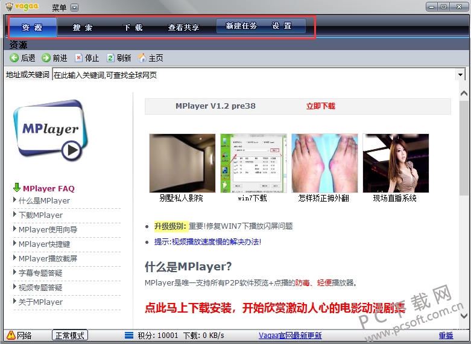471x344 pixels.
Task: Open the 现场直播系统 thumbnail
Action: pyautogui.click(x=396, y=163)
